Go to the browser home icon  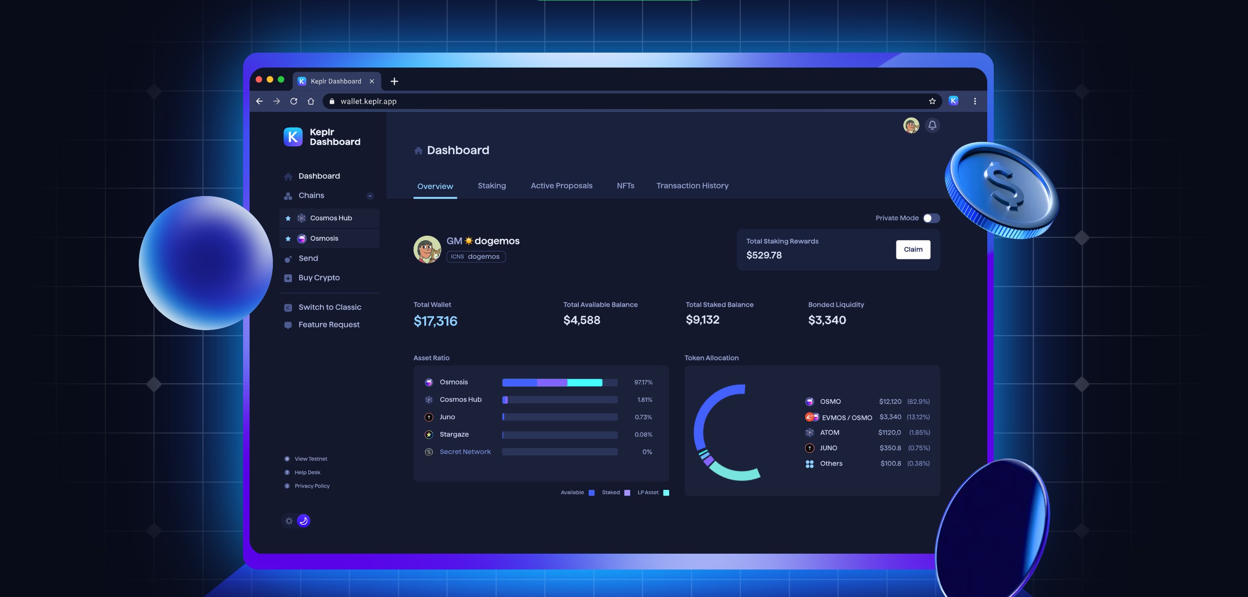pos(311,101)
